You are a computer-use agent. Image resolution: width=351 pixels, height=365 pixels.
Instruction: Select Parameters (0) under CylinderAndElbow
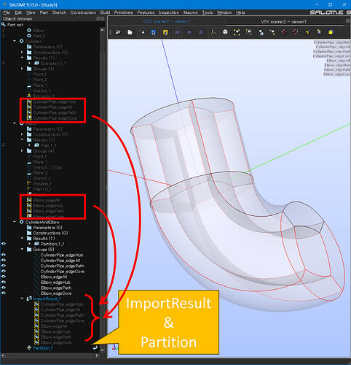(x=47, y=228)
